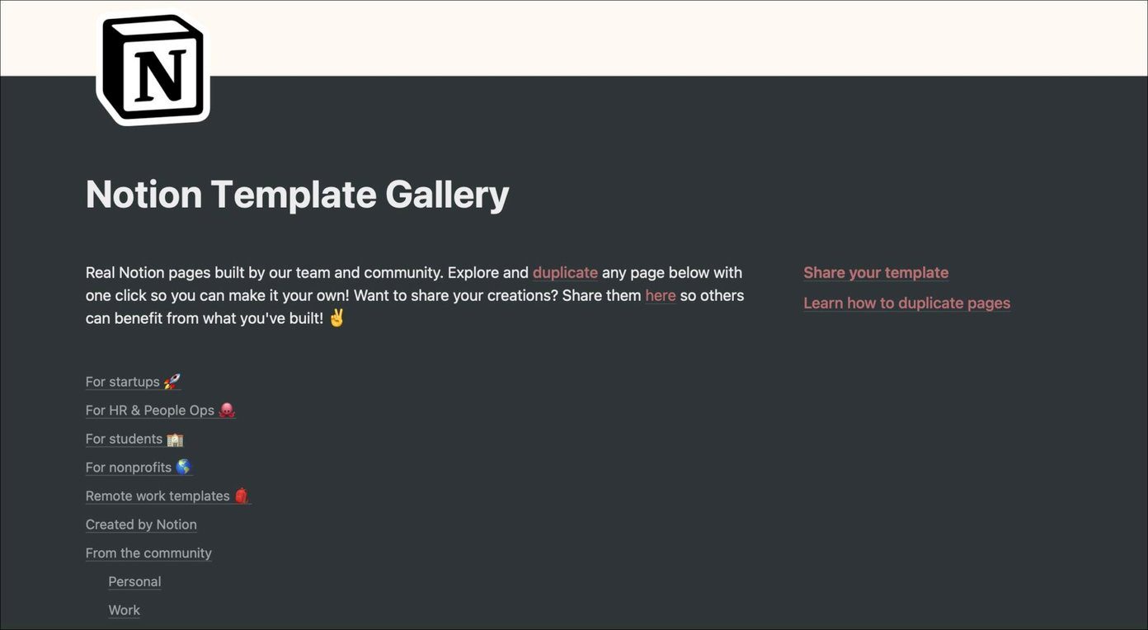
Task: Go to the 'For startups' section link
Action: [123, 382]
